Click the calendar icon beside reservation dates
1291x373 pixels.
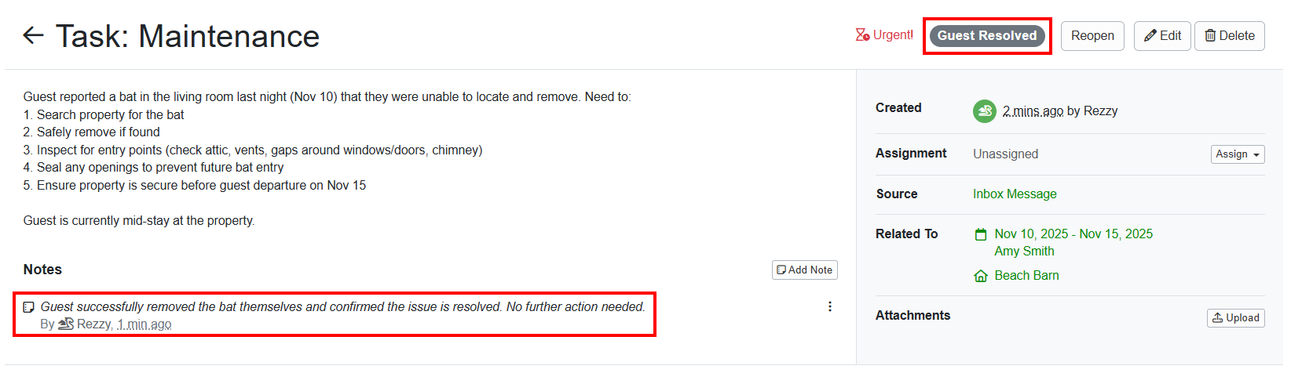tap(980, 234)
